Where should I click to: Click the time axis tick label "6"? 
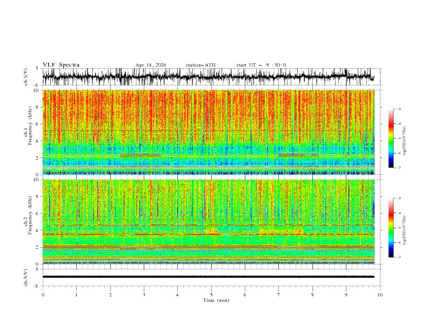point(245,295)
